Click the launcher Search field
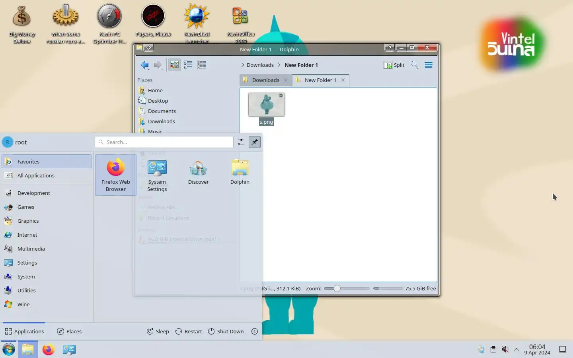Image resolution: width=573 pixels, height=358 pixels. [164, 142]
